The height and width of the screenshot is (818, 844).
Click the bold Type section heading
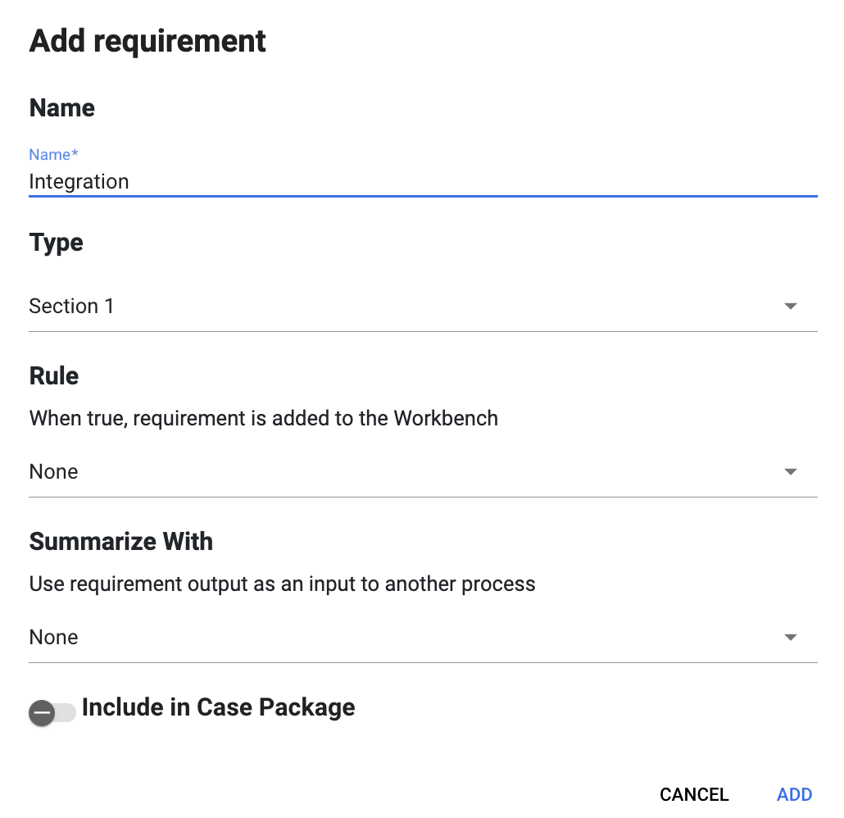57,243
